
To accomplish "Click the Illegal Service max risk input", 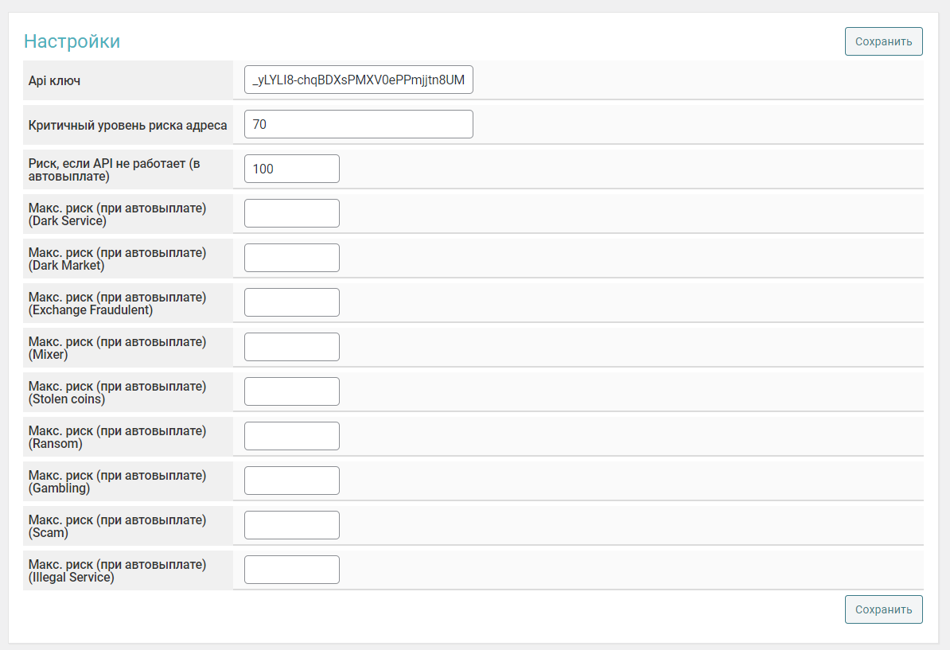I will (291, 570).
